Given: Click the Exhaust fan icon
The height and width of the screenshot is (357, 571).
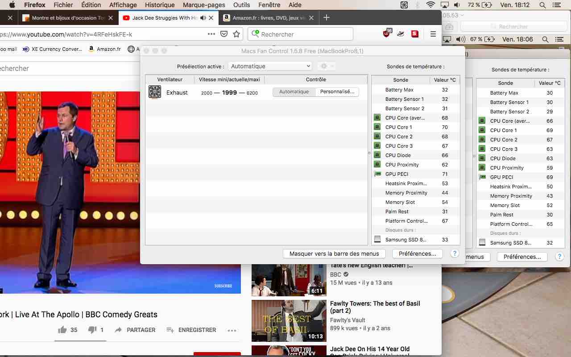Looking at the screenshot, I should pos(155,92).
